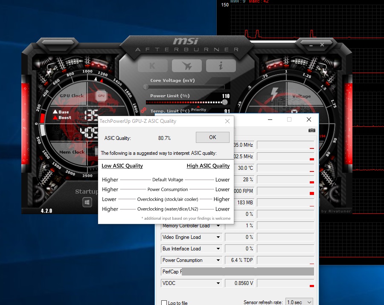
Task: Close the ASIC Quality dialog
Action: point(227,121)
